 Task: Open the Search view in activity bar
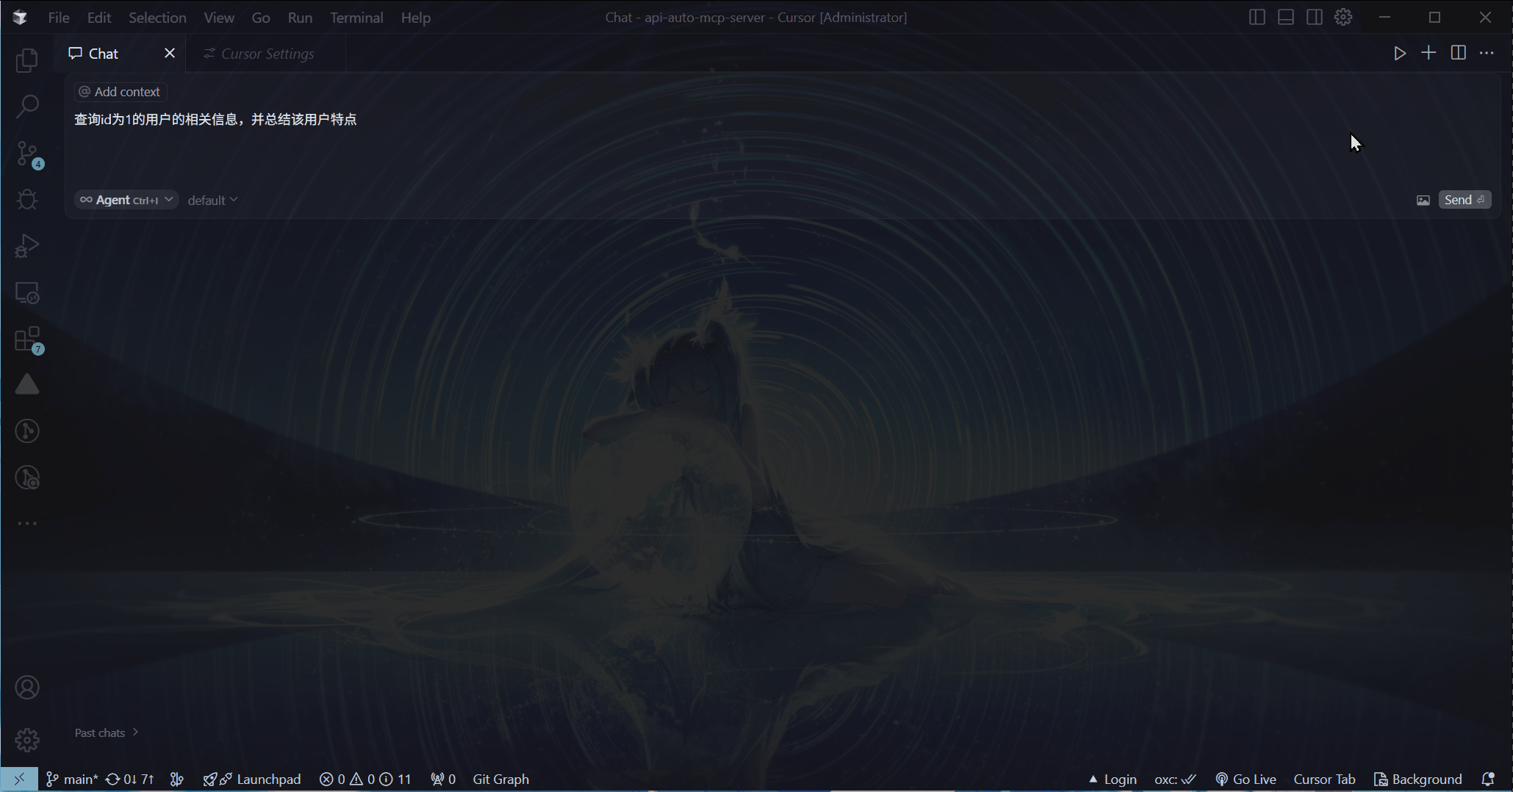point(27,107)
